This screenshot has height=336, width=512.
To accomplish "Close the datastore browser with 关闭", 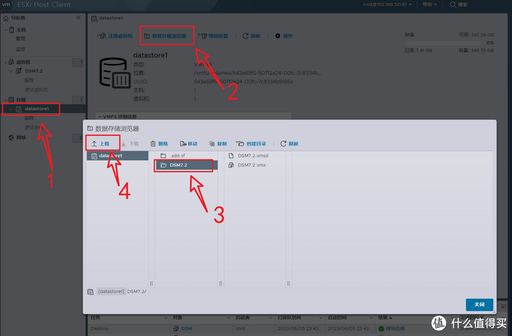I will (479, 304).
